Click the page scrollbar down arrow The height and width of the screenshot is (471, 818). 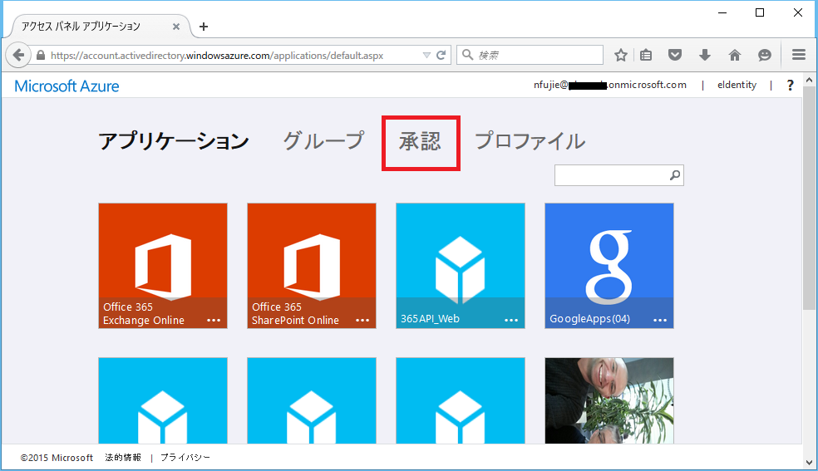pyautogui.click(x=809, y=462)
